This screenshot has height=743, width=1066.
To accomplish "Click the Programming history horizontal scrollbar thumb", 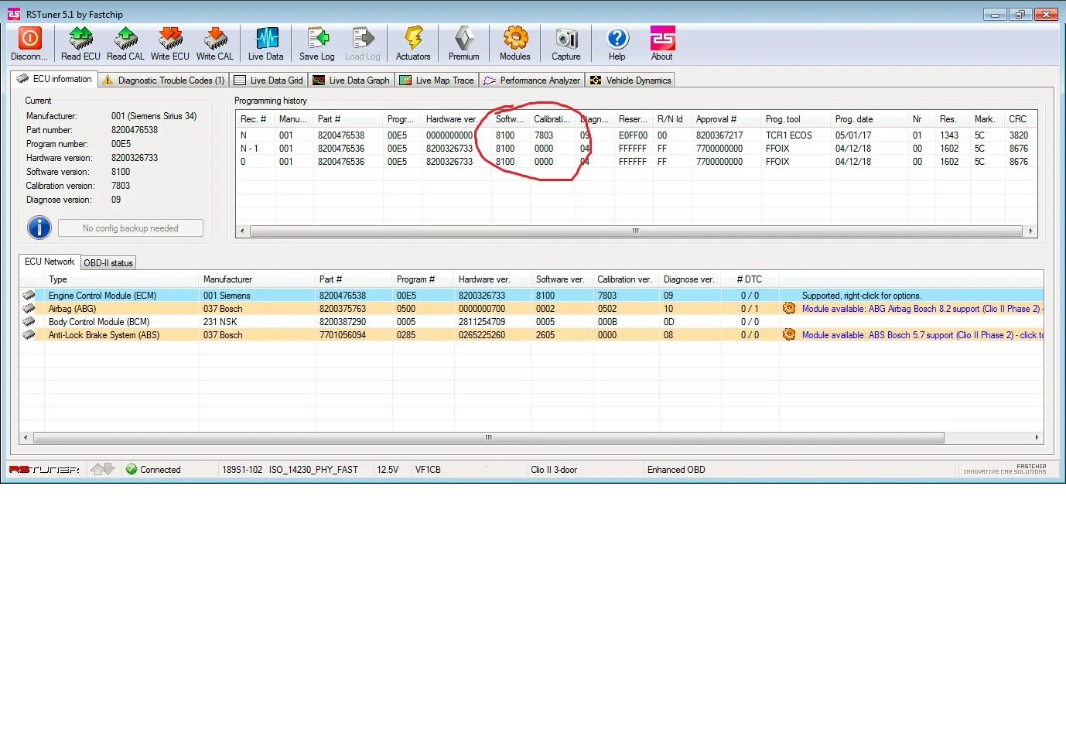I will click(636, 231).
